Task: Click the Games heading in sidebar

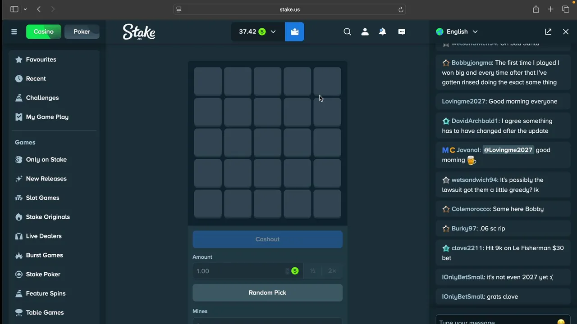Action: 25,142
